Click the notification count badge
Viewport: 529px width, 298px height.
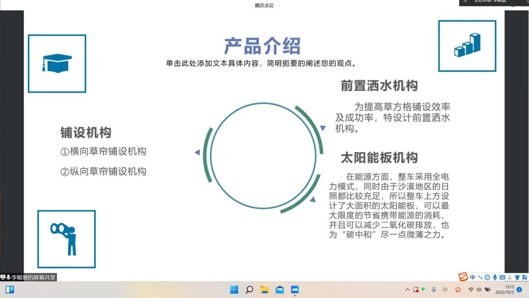point(519,290)
